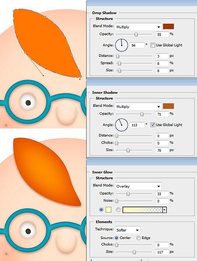The image size is (197, 261).
Task: Click the Drop Shadow color swatch
Action: point(168,26)
